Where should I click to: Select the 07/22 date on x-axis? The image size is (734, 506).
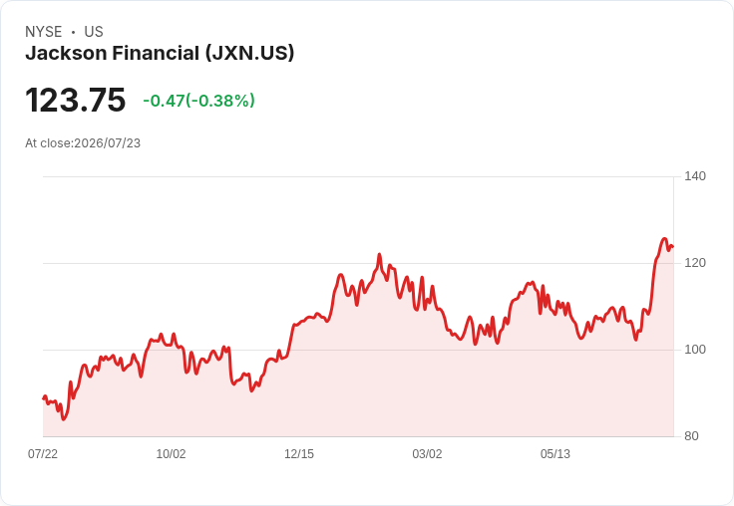coord(43,453)
